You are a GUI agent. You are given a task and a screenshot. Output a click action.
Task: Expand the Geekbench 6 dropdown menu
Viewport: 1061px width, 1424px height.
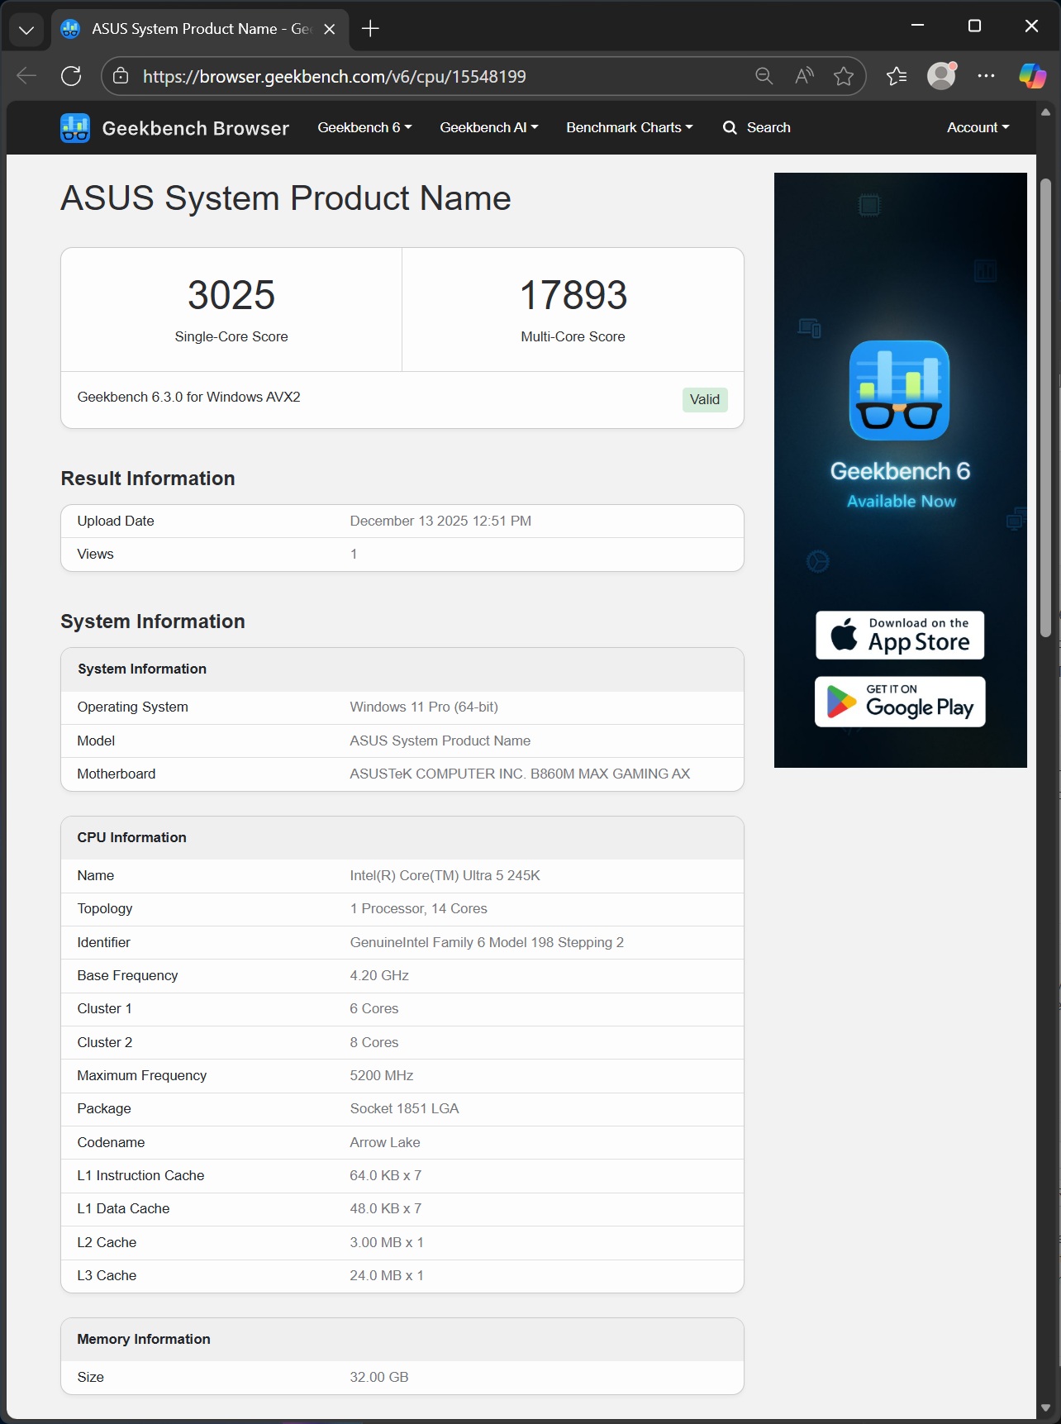pyautogui.click(x=364, y=127)
